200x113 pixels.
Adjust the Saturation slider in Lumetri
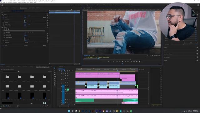[183, 45]
